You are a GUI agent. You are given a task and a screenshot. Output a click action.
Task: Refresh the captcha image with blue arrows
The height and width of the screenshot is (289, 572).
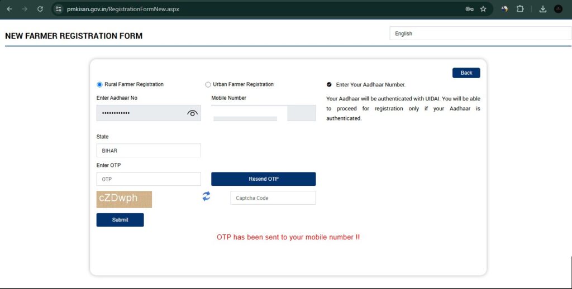[x=206, y=196]
